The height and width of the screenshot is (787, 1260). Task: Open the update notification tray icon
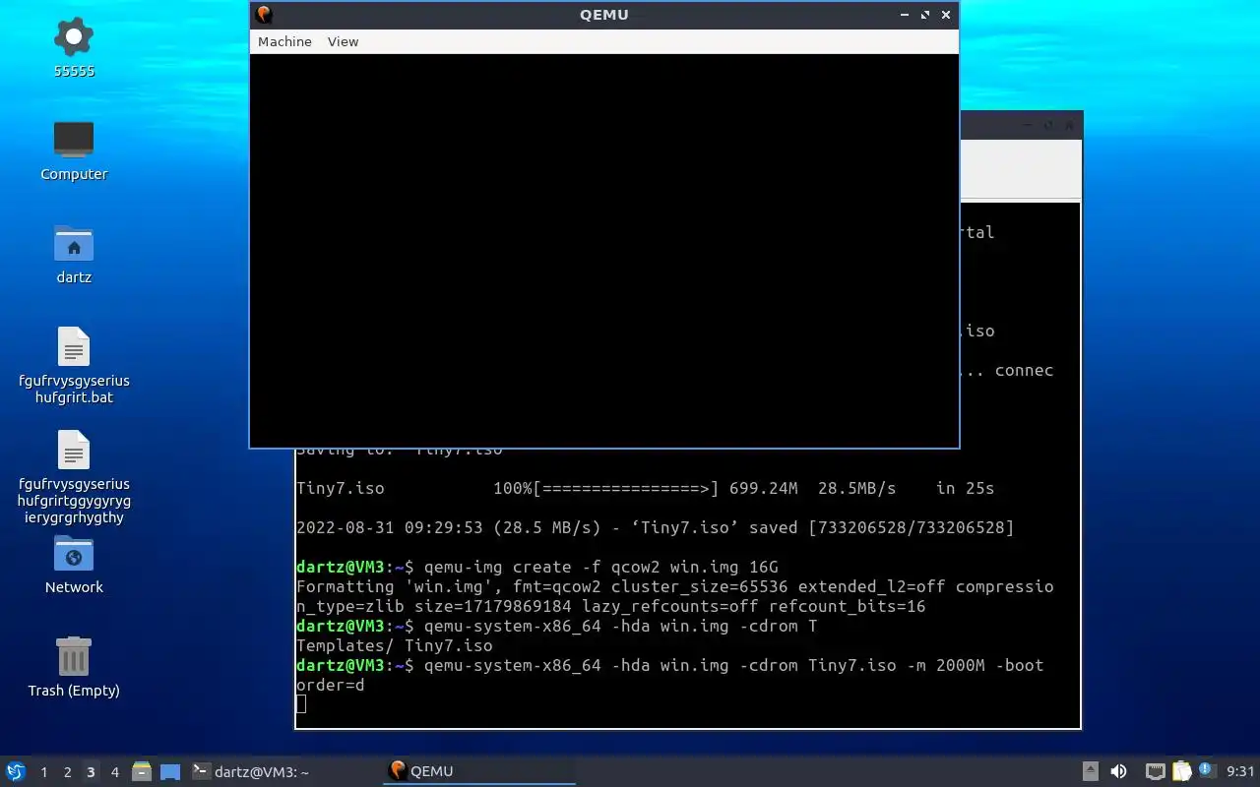pyautogui.click(x=1206, y=770)
